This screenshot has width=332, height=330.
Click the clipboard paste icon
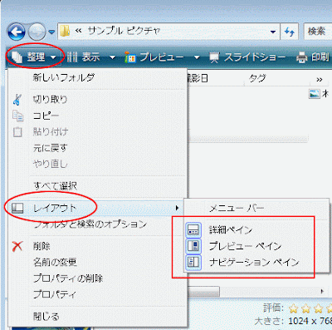(x=17, y=131)
